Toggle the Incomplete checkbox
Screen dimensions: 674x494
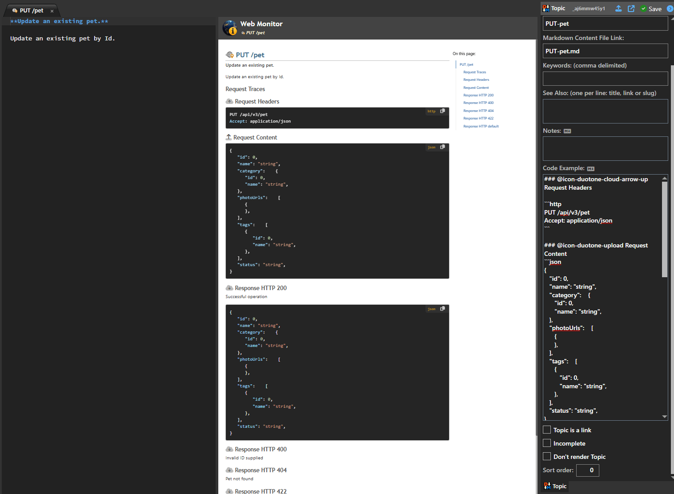[547, 443]
